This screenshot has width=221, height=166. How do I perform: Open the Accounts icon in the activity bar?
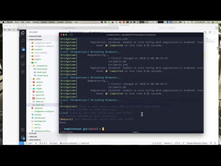pos(22,130)
